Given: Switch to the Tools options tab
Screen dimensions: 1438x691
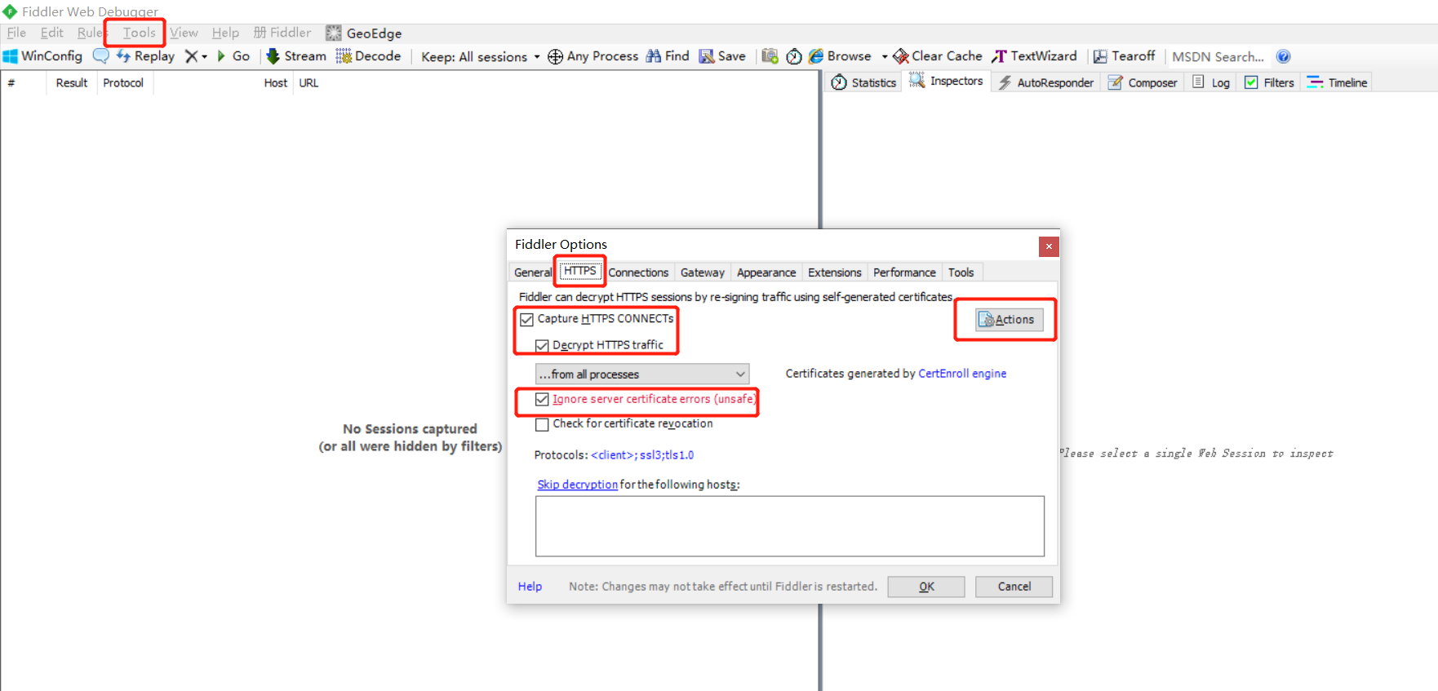Looking at the screenshot, I should [x=961, y=272].
